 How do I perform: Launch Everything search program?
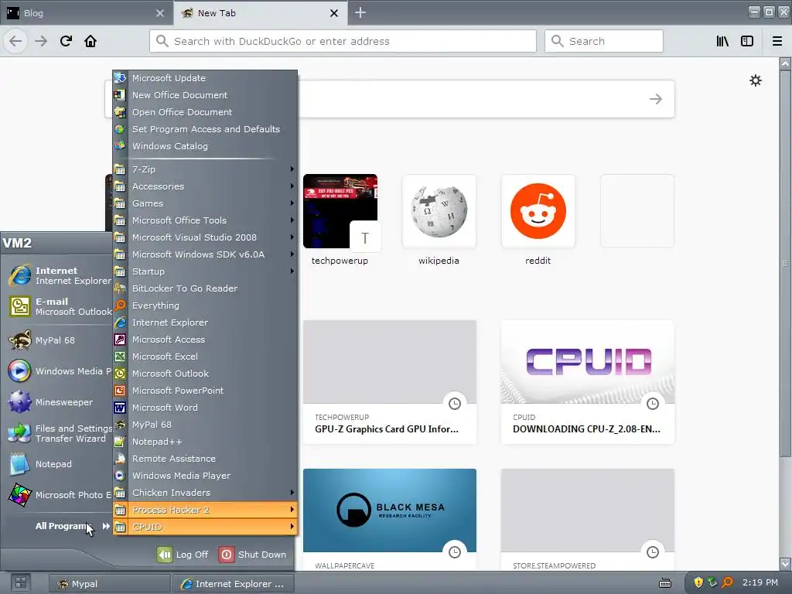(205, 306)
